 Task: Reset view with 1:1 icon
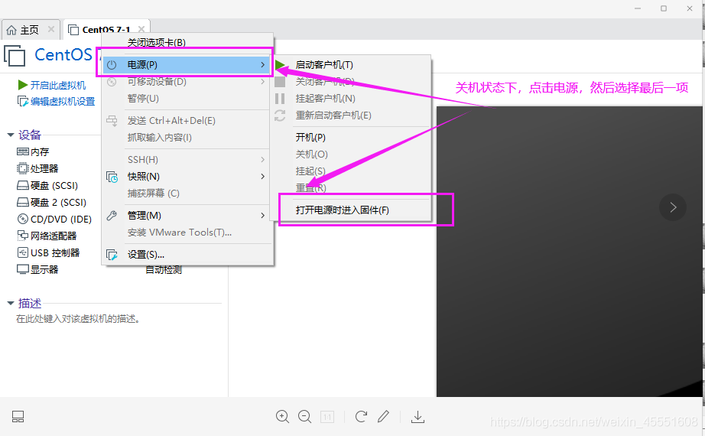(327, 417)
